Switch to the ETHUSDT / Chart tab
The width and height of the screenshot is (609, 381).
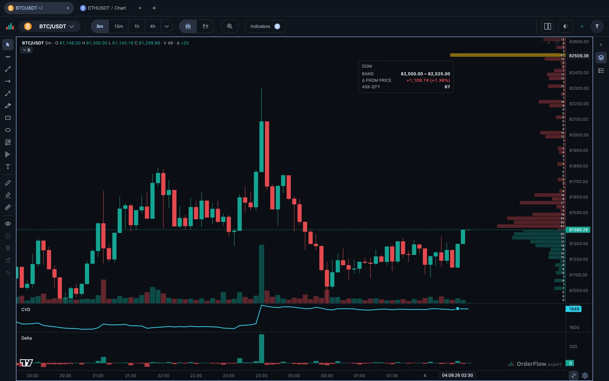coord(107,8)
